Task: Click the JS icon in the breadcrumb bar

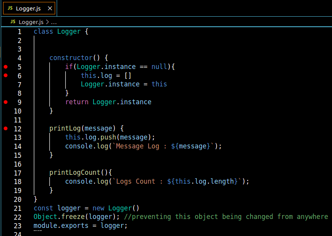Action: (13, 22)
